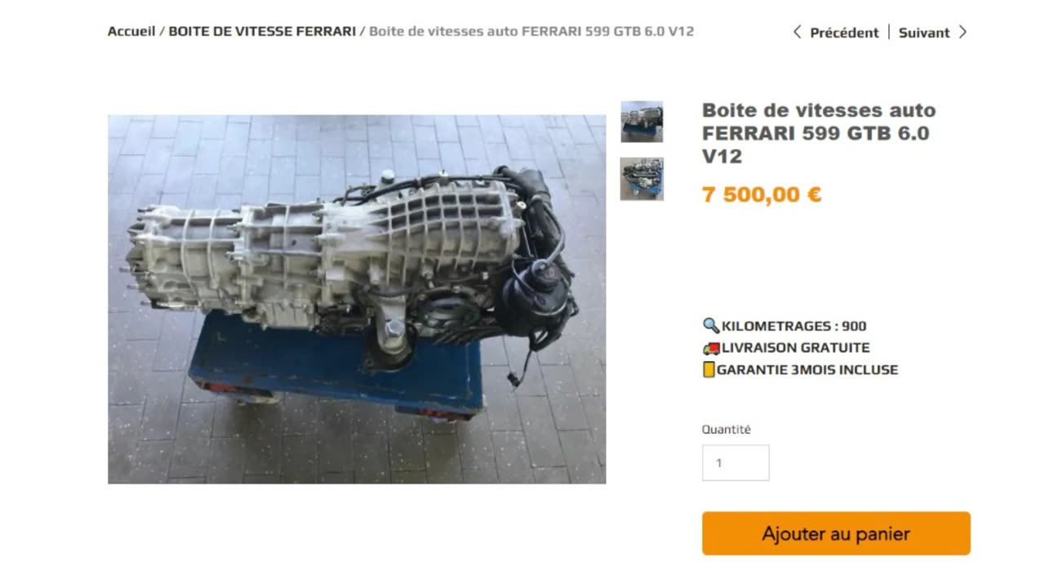
Task: Click the product title heading
Action: coord(819,133)
